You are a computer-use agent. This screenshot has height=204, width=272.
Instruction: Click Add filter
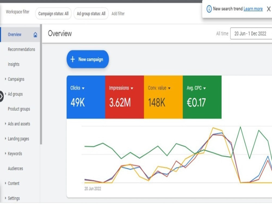(118, 14)
